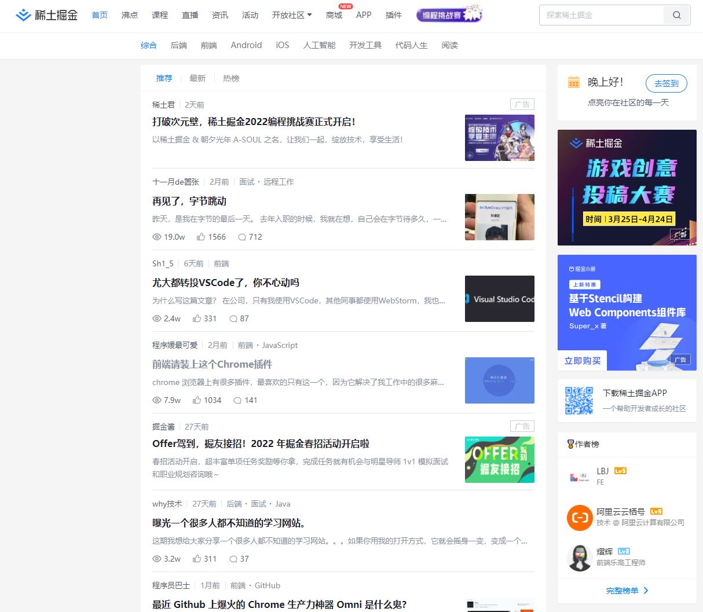The height and width of the screenshot is (612, 703).
Task: Click the Lv5 badge next to LBJ
Action: [x=620, y=471]
